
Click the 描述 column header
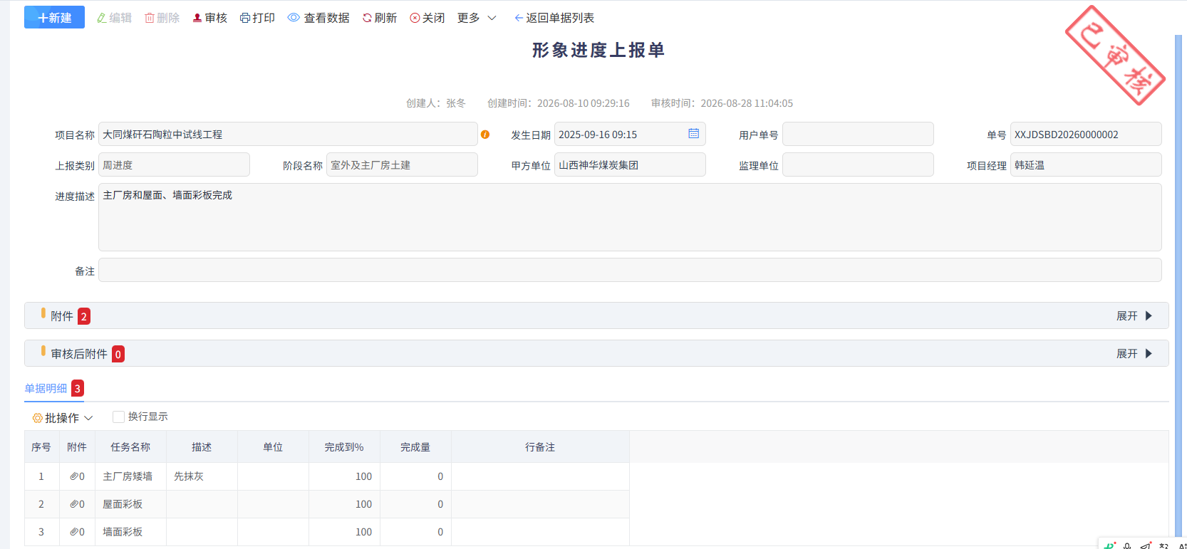tap(202, 446)
